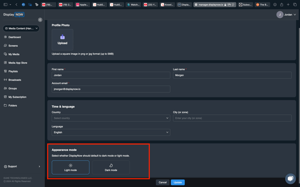
Task: Click the Cancel button
Action: (163, 183)
